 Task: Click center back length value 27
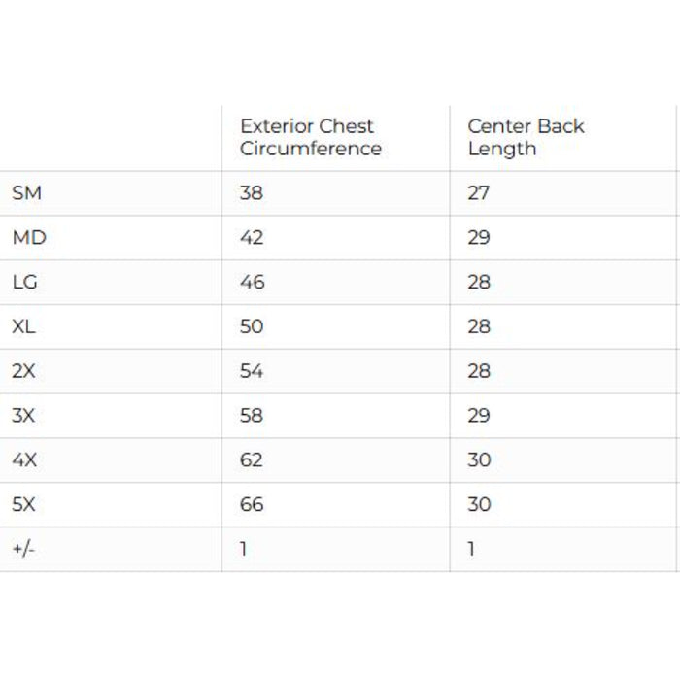click(x=479, y=193)
